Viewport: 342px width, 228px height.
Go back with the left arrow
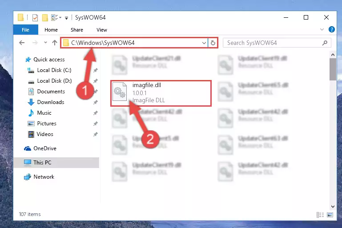coord(22,43)
